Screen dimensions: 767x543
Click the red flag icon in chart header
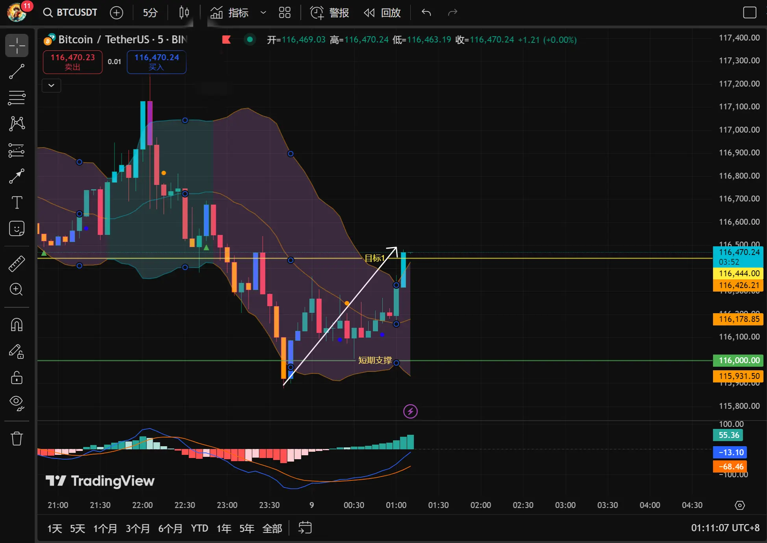[226, 39]
